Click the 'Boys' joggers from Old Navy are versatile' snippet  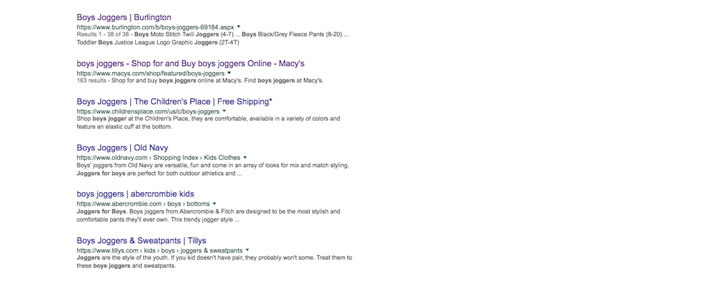click(x=213, y=165)
